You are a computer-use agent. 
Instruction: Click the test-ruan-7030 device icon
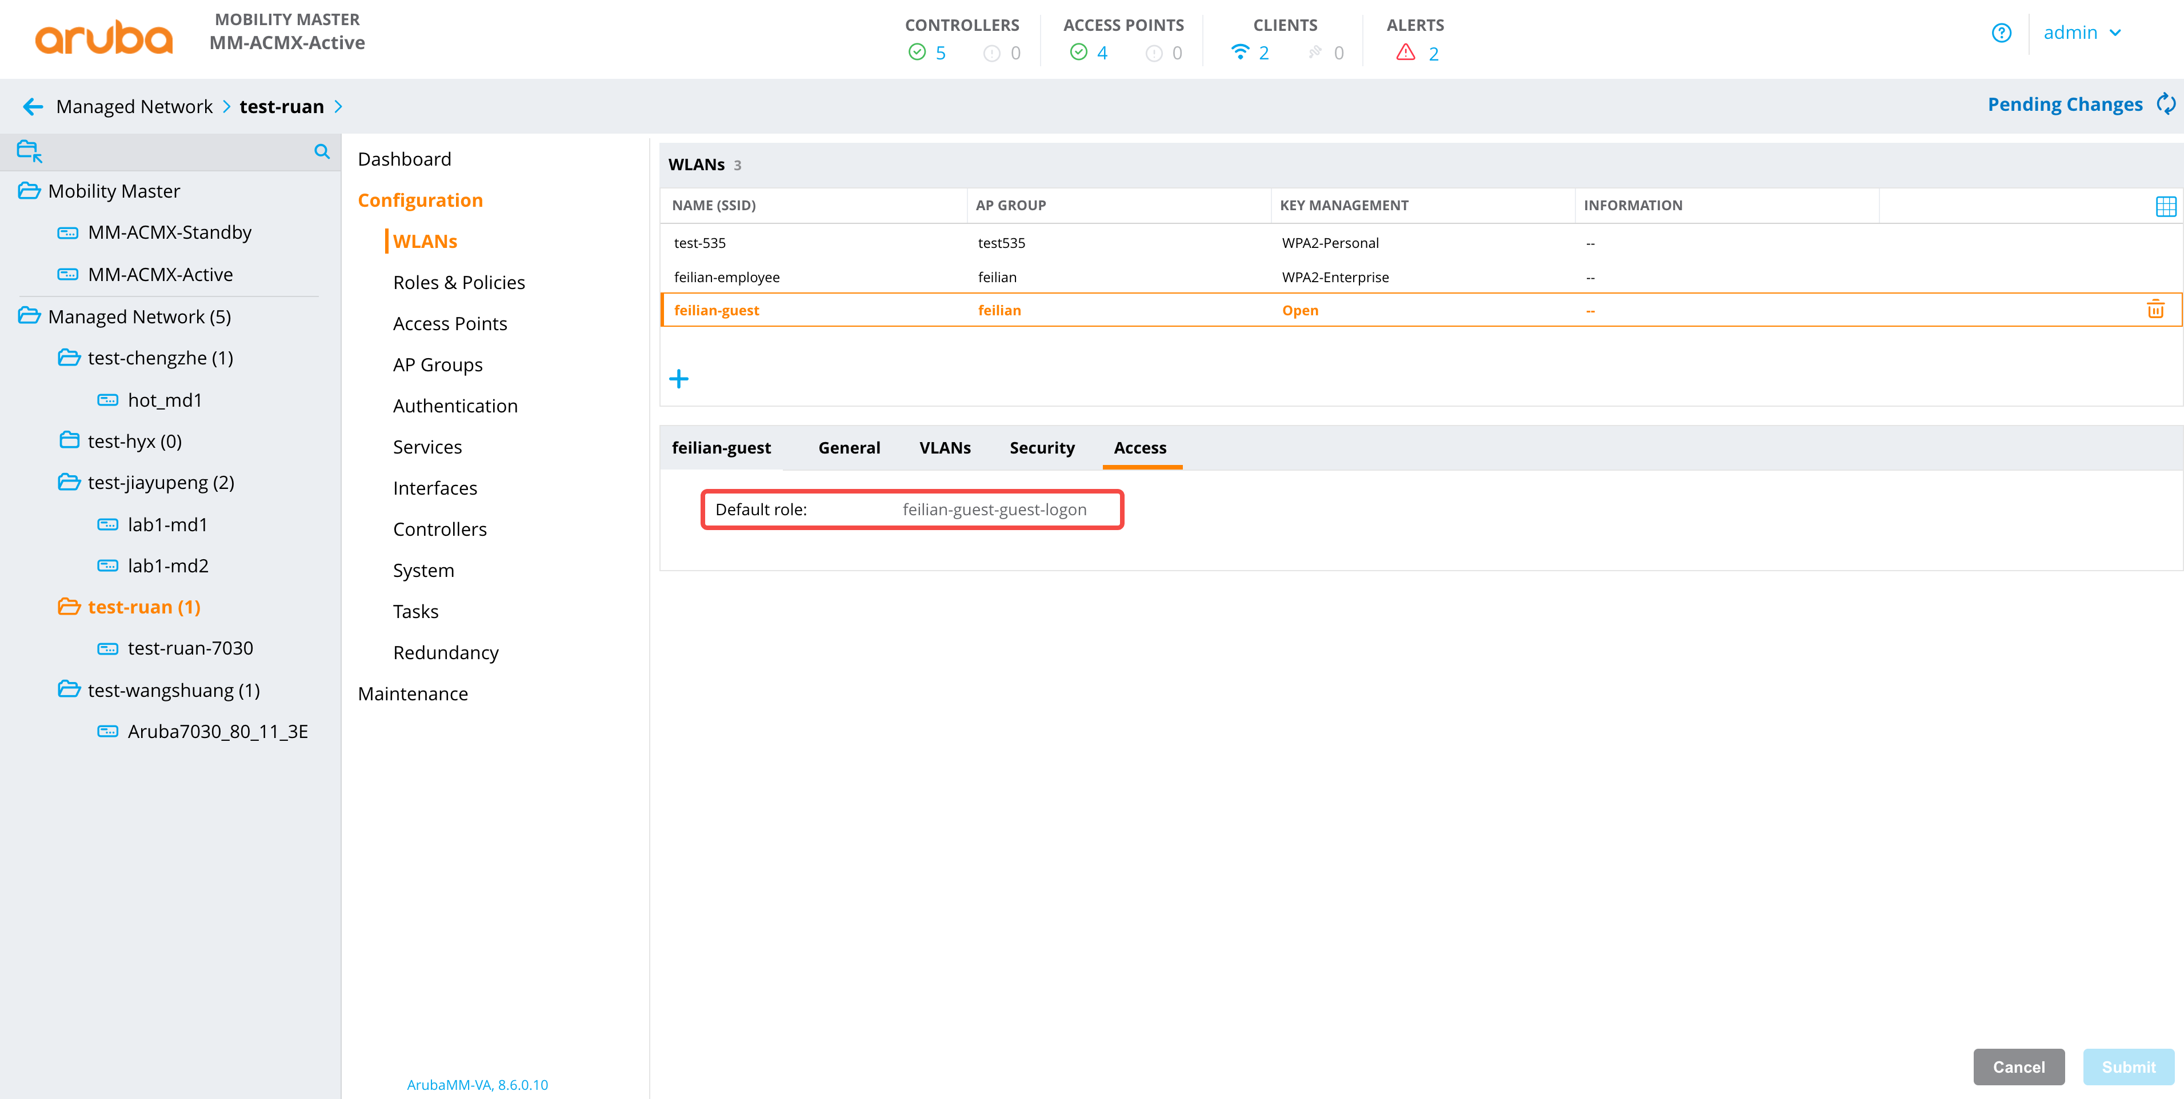pos(107,648)
